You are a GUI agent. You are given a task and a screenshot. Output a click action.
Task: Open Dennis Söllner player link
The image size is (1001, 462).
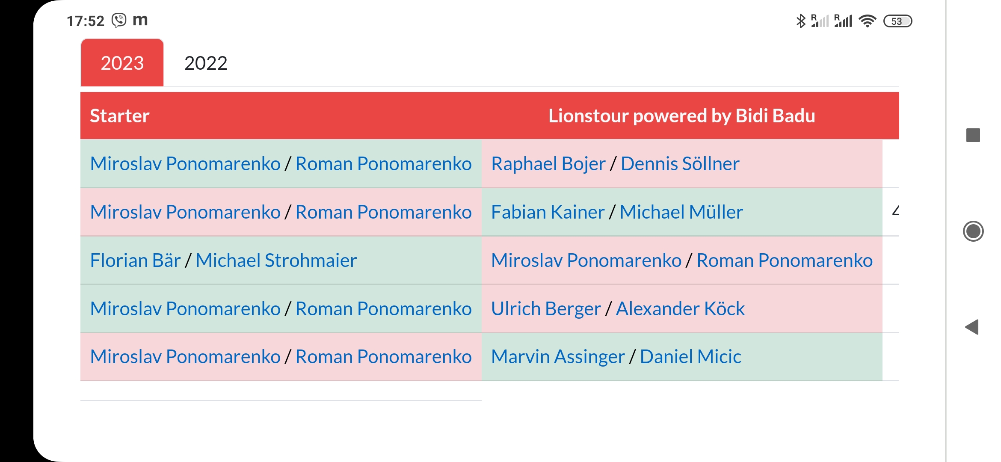point(680,164)
